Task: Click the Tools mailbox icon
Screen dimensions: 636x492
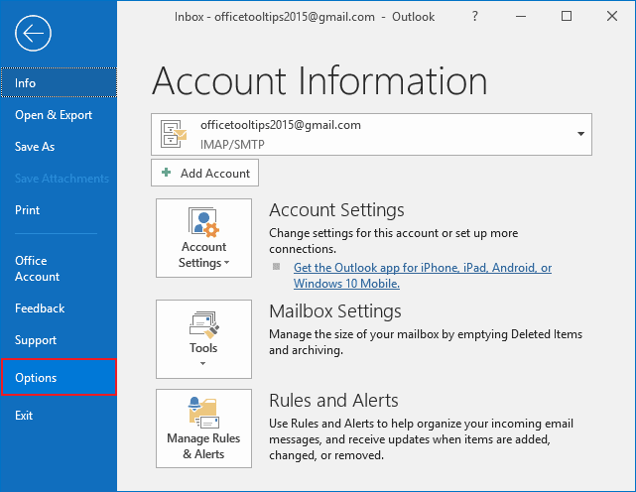Action: click(203, 323)
